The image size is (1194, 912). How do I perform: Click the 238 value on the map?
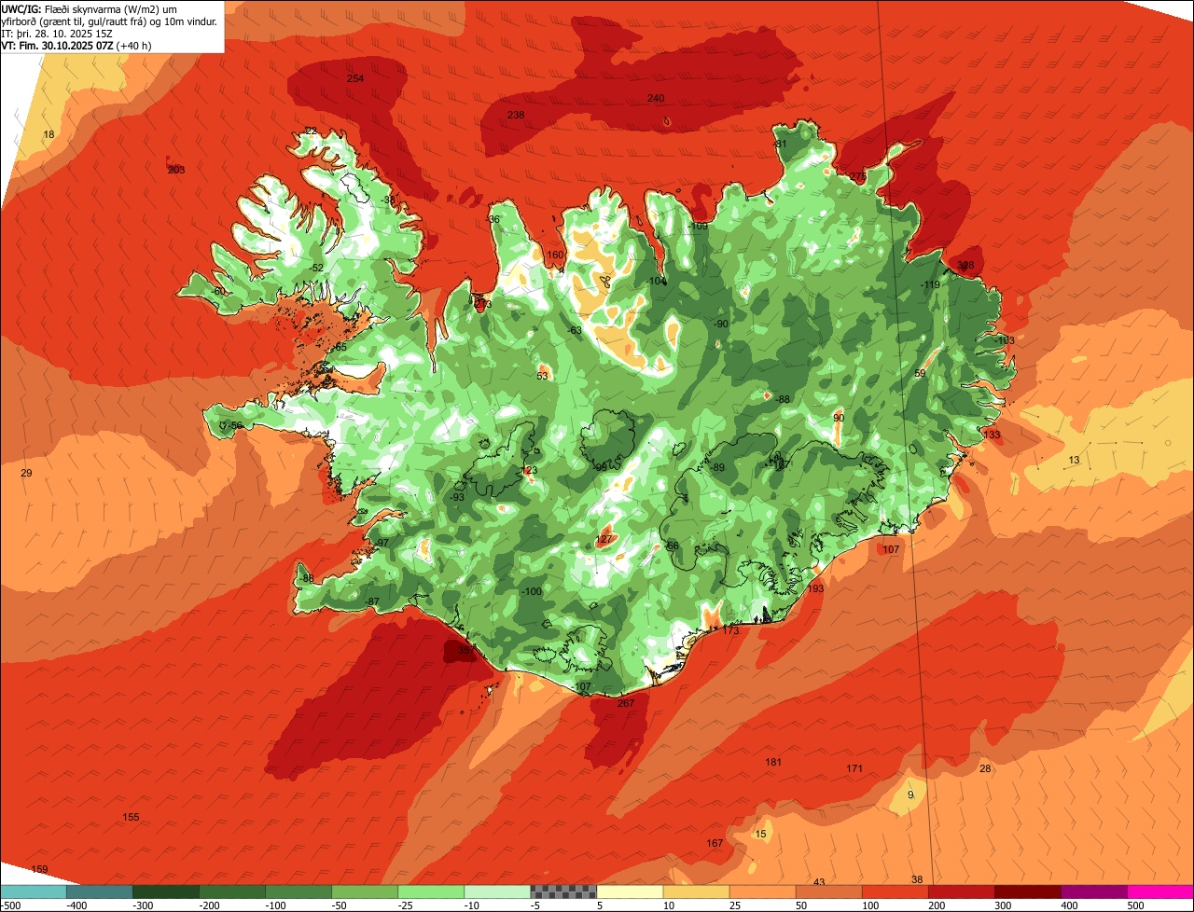coord(516,116)
